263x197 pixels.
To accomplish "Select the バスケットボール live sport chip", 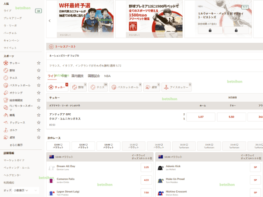I will coord(125,87).
